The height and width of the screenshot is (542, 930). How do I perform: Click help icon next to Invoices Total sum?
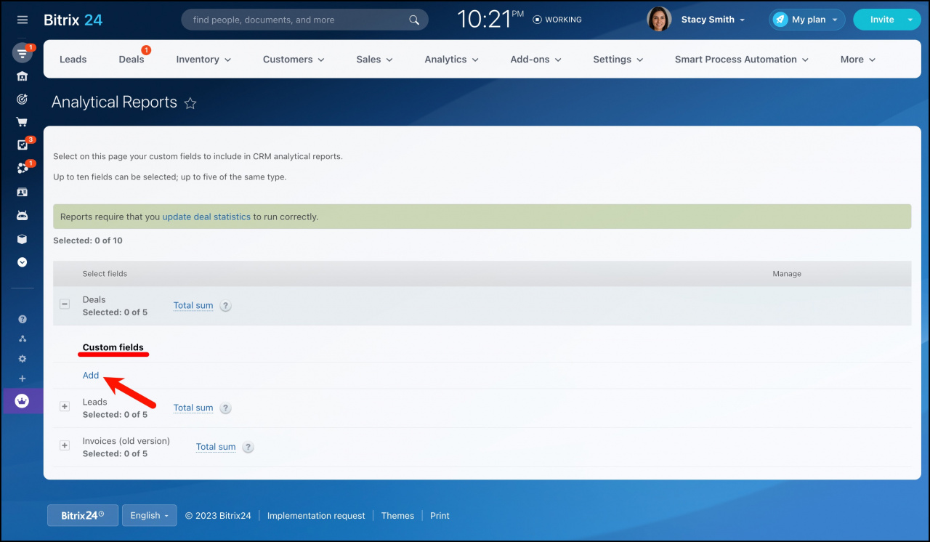248,448
